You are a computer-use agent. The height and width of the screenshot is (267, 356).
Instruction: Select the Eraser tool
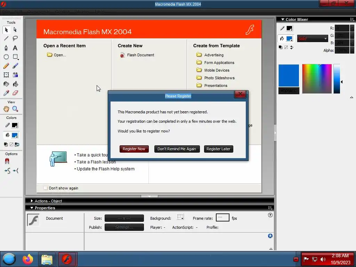point(15,93)
